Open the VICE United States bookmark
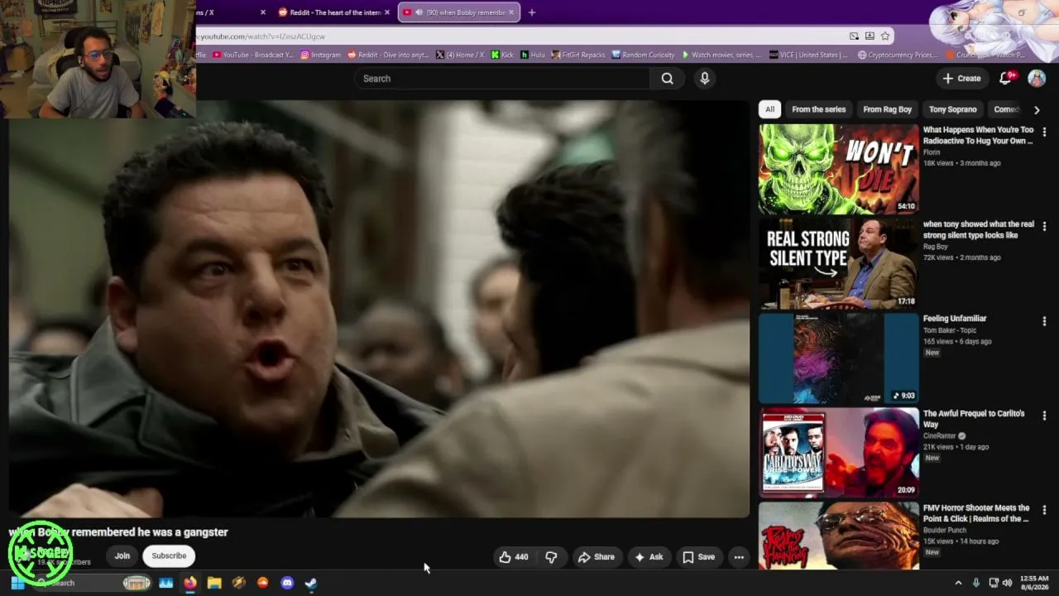This screenshot has width=1059, height=596. click(808, 55)
